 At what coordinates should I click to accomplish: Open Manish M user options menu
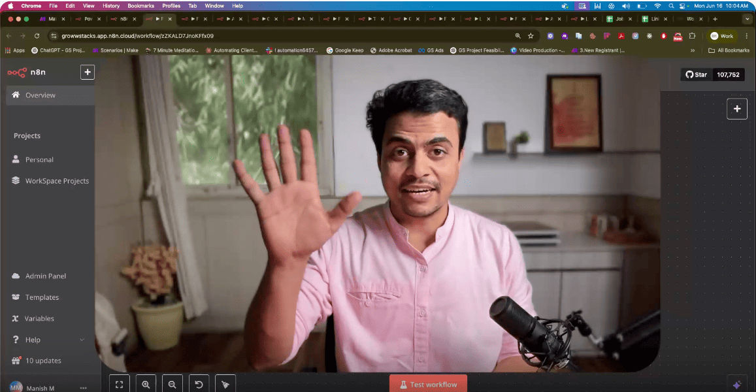(84, 387)
